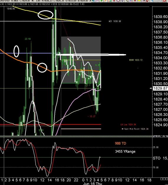168x185 pixels.
Task: Click the 1834.00 price axis tick
Action: point(160,58)
